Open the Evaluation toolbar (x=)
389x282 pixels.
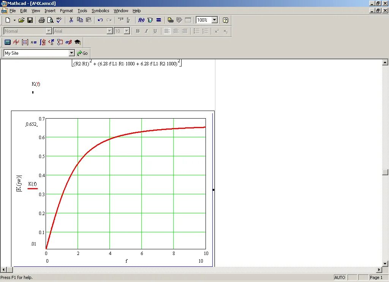34,42
